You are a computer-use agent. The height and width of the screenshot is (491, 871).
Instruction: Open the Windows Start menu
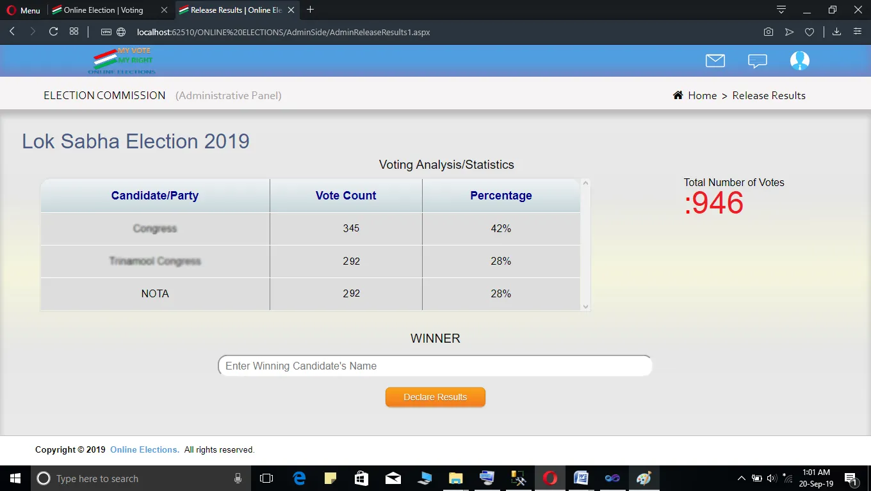click(x=15, y=478)
